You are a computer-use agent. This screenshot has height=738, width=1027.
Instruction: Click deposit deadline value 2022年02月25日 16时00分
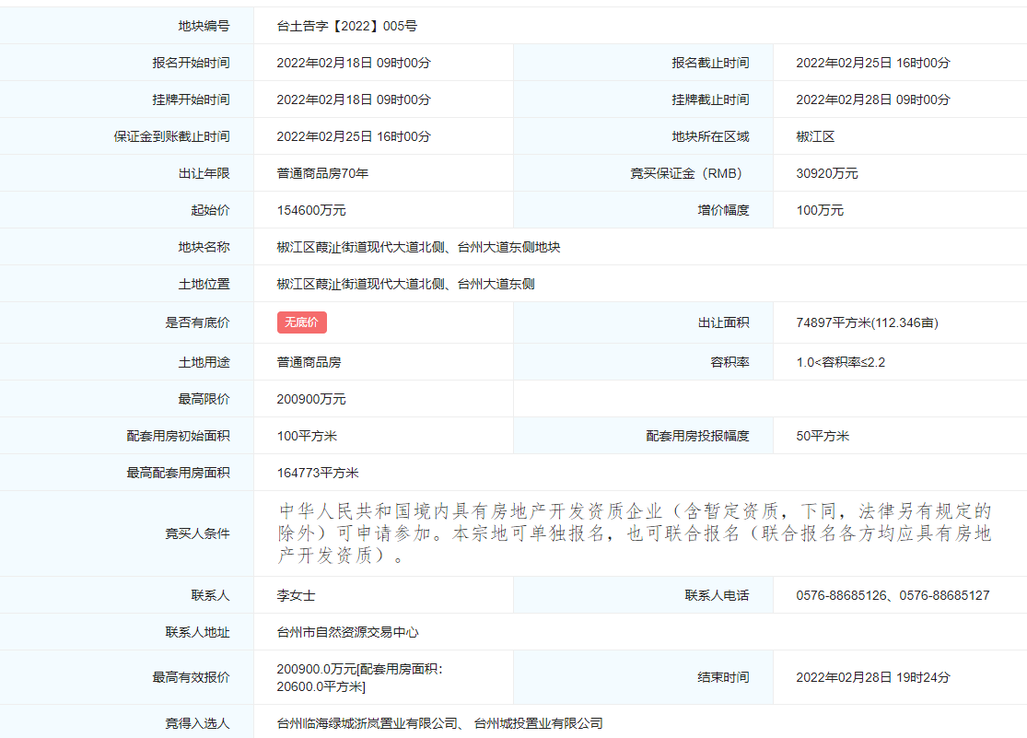(x=354, y=136)
